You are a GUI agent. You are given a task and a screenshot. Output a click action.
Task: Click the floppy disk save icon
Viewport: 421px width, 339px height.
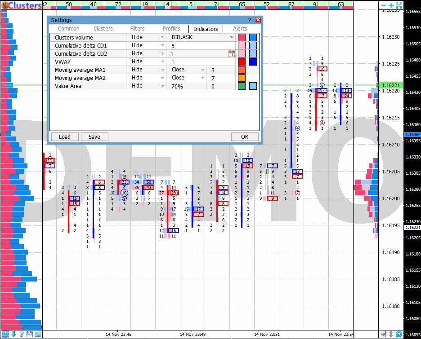pyautogui.click(x=30, y=334)
